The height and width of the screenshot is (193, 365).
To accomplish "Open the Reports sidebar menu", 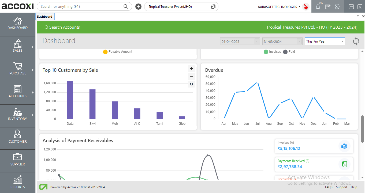I will coord(17,183).
